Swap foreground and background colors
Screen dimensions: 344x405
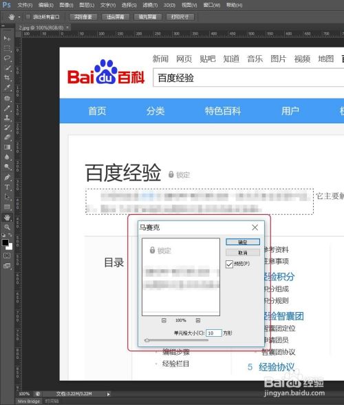coord(10,235)
